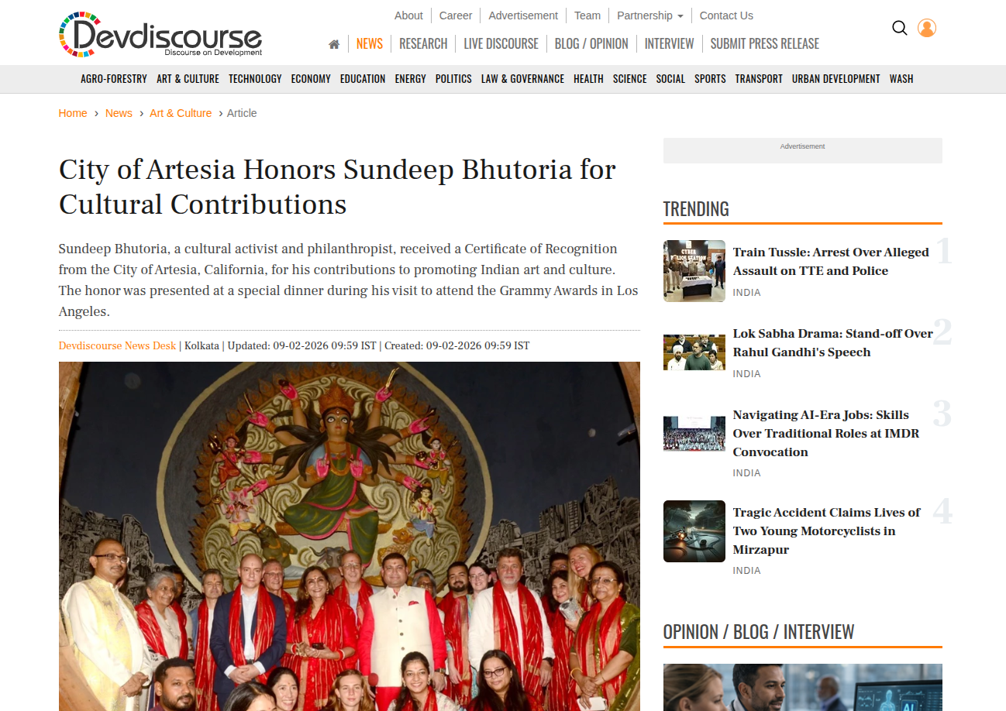
Task: Open the NEWS menu item
Action: pos(370,44)
